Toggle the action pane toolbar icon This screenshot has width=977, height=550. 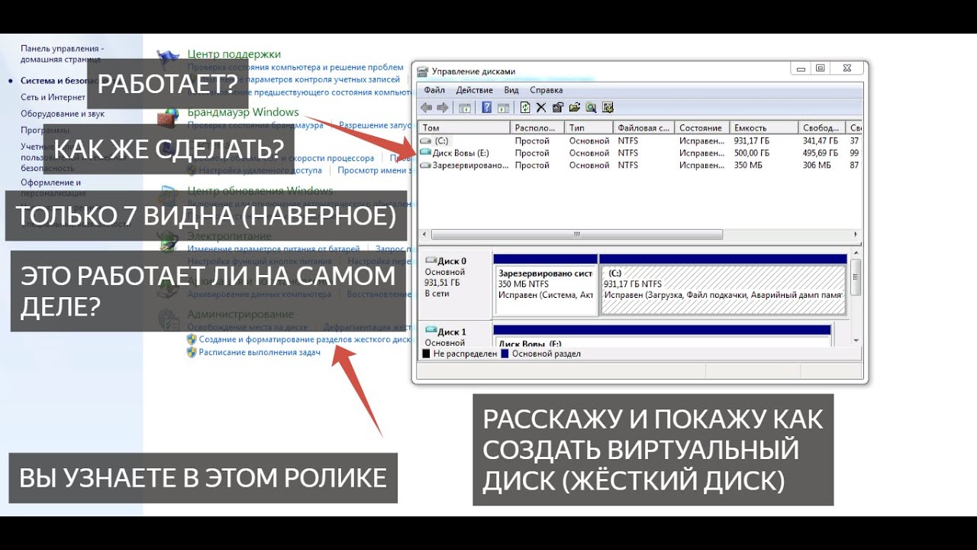(503, 108)
